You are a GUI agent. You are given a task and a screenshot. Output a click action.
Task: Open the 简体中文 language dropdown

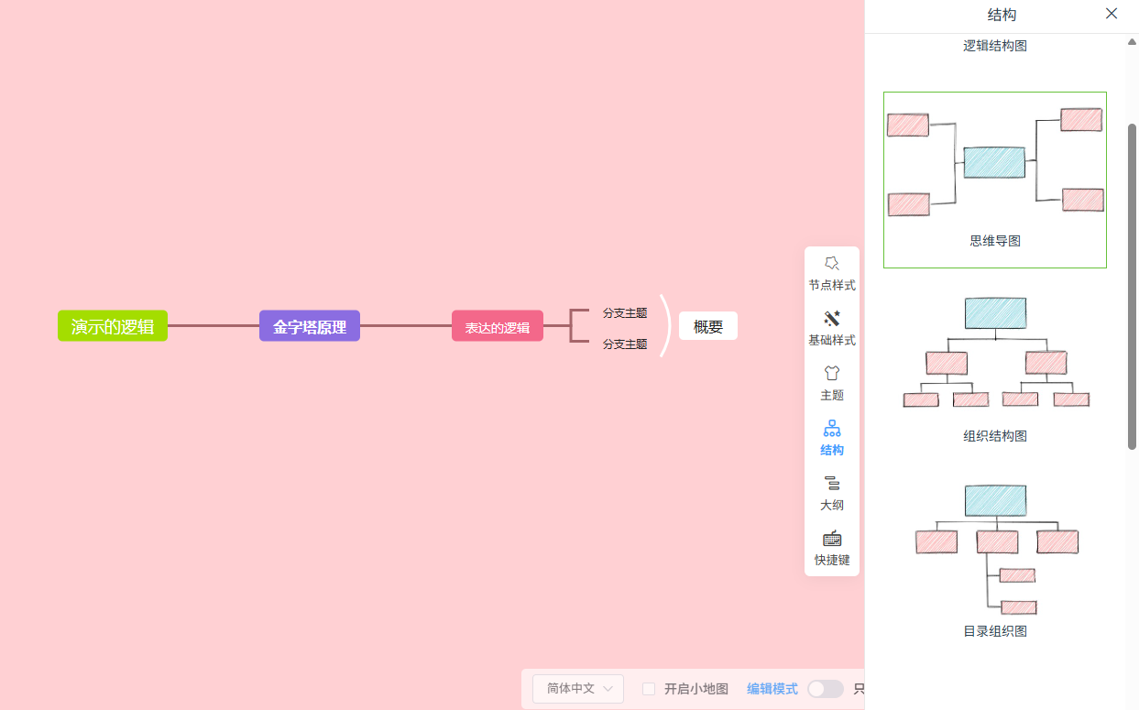578,689
